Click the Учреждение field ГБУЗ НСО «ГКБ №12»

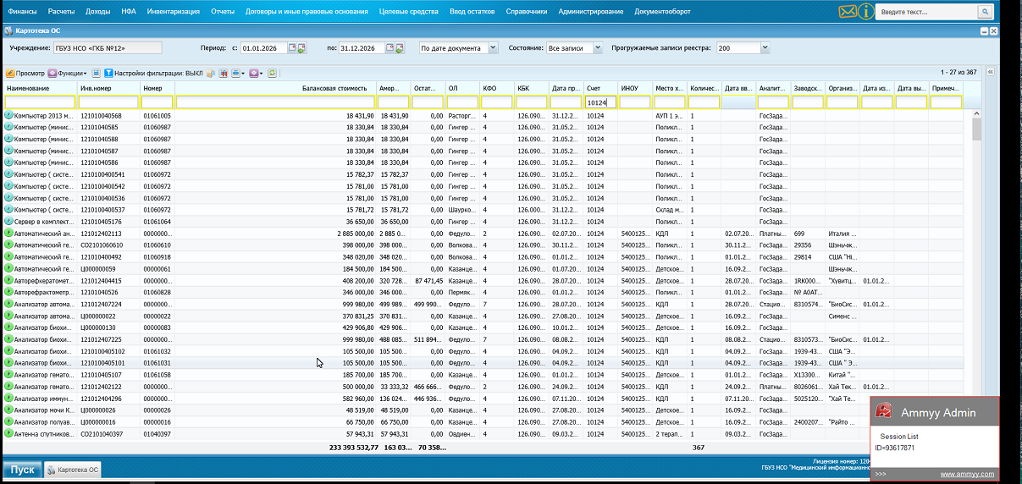point(108,48)
